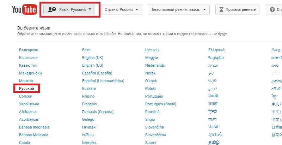Choose English (UK) language
The width and height of the screenshot is (282, 145).
(93, 58)
